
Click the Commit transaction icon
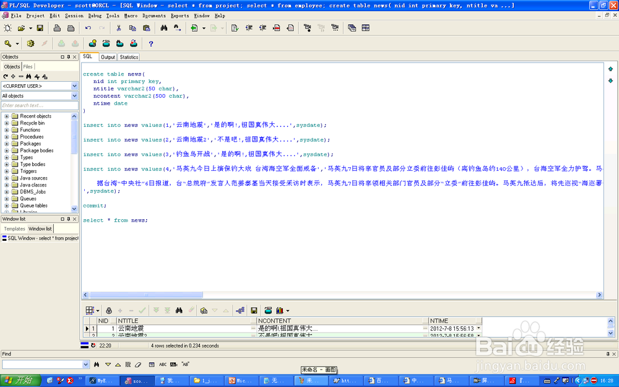(61, 43)
